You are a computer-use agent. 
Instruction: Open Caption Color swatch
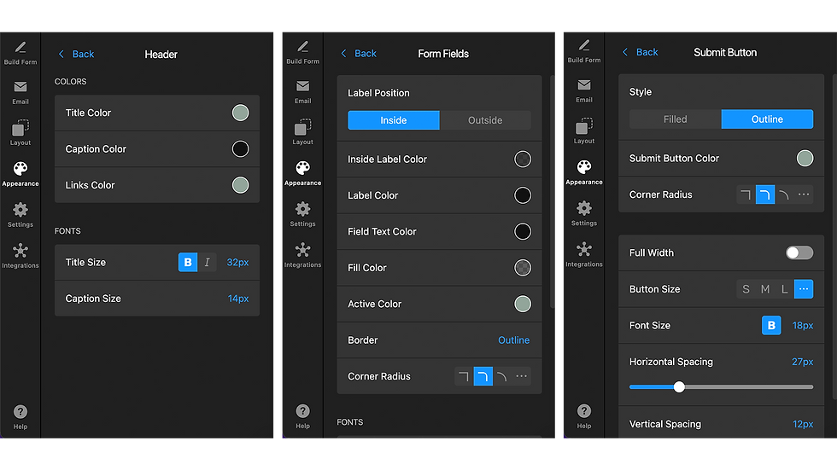[240, 149]
